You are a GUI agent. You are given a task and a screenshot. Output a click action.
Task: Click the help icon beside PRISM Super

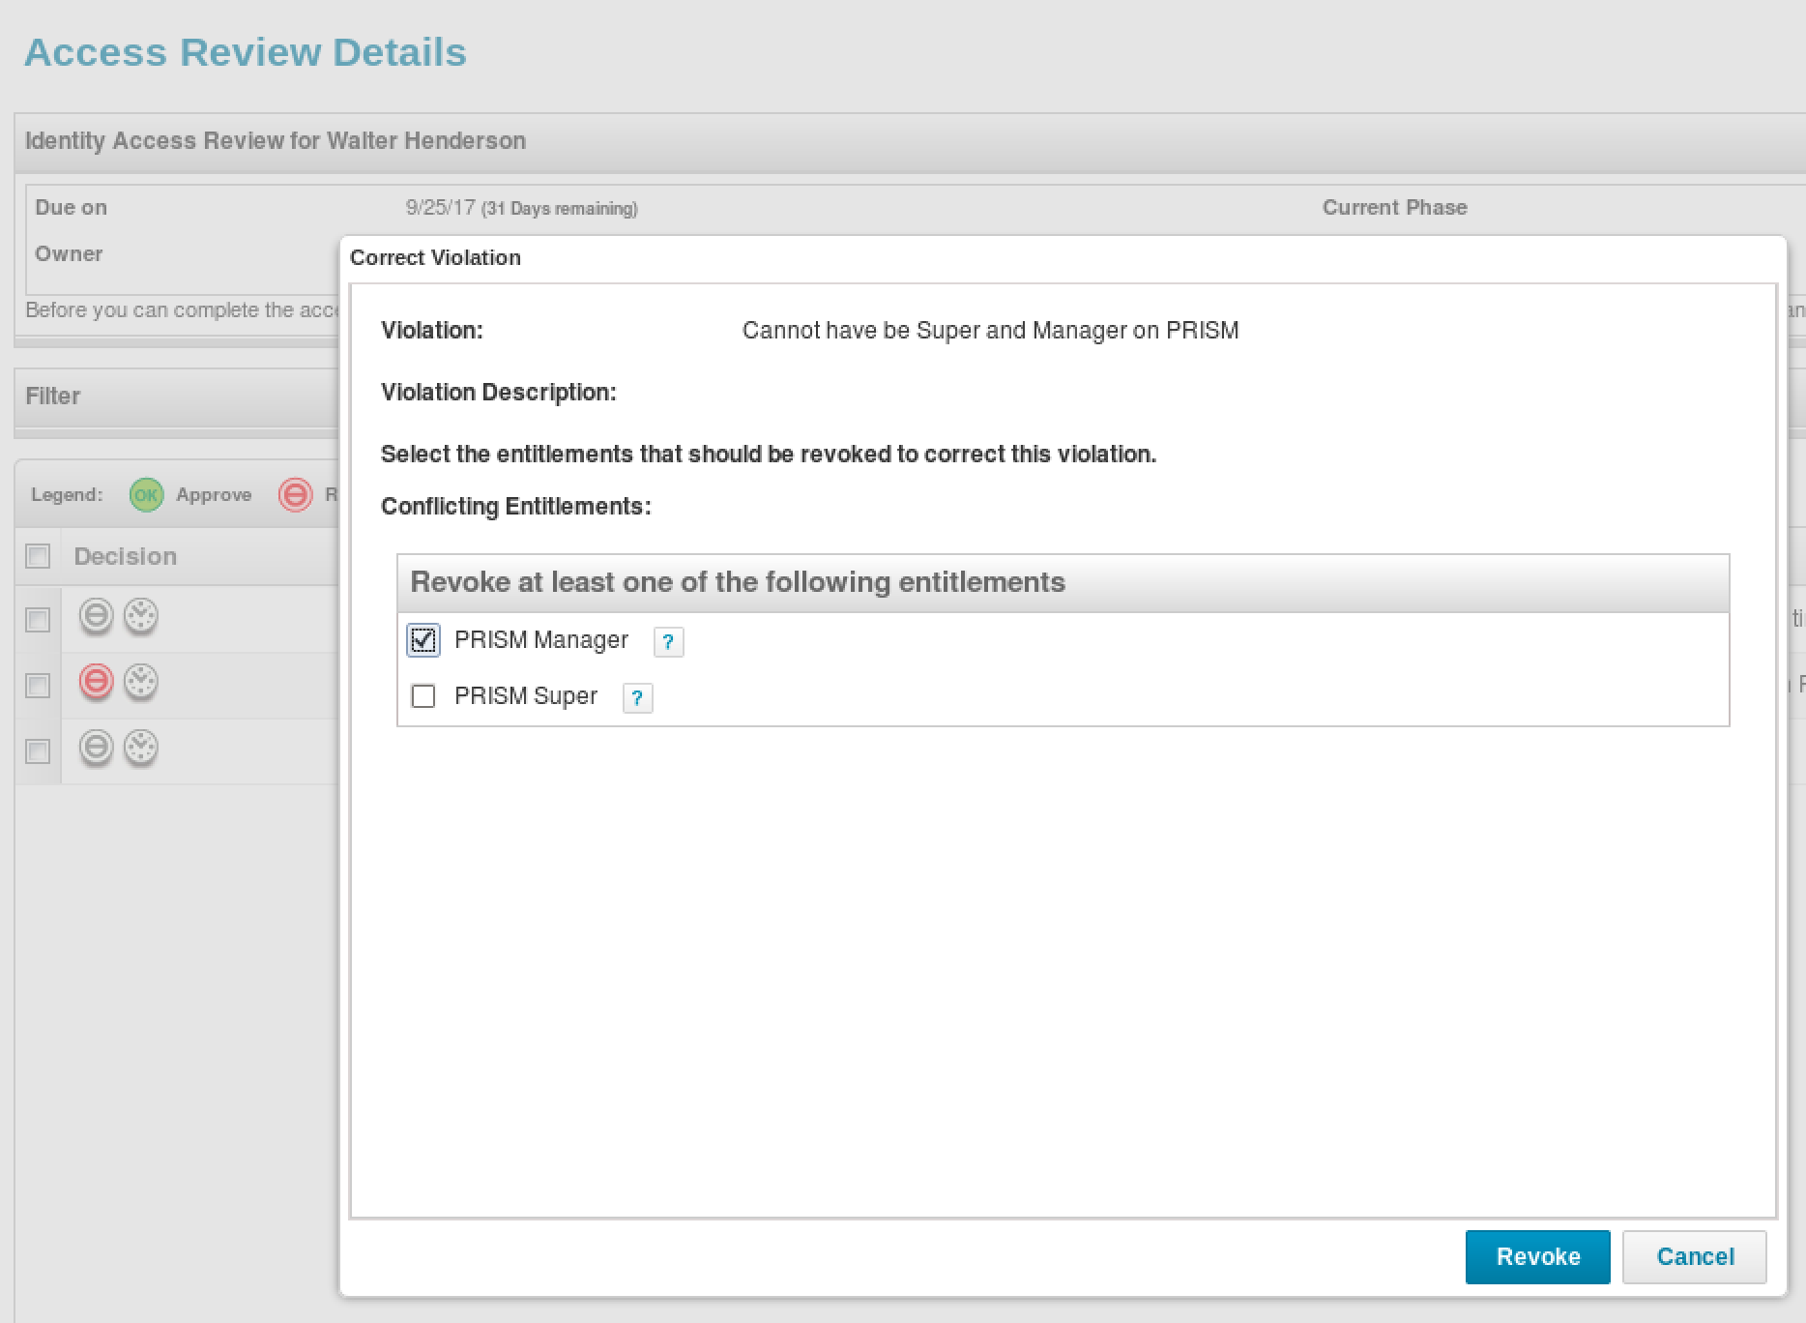click(x=637, y=698)
